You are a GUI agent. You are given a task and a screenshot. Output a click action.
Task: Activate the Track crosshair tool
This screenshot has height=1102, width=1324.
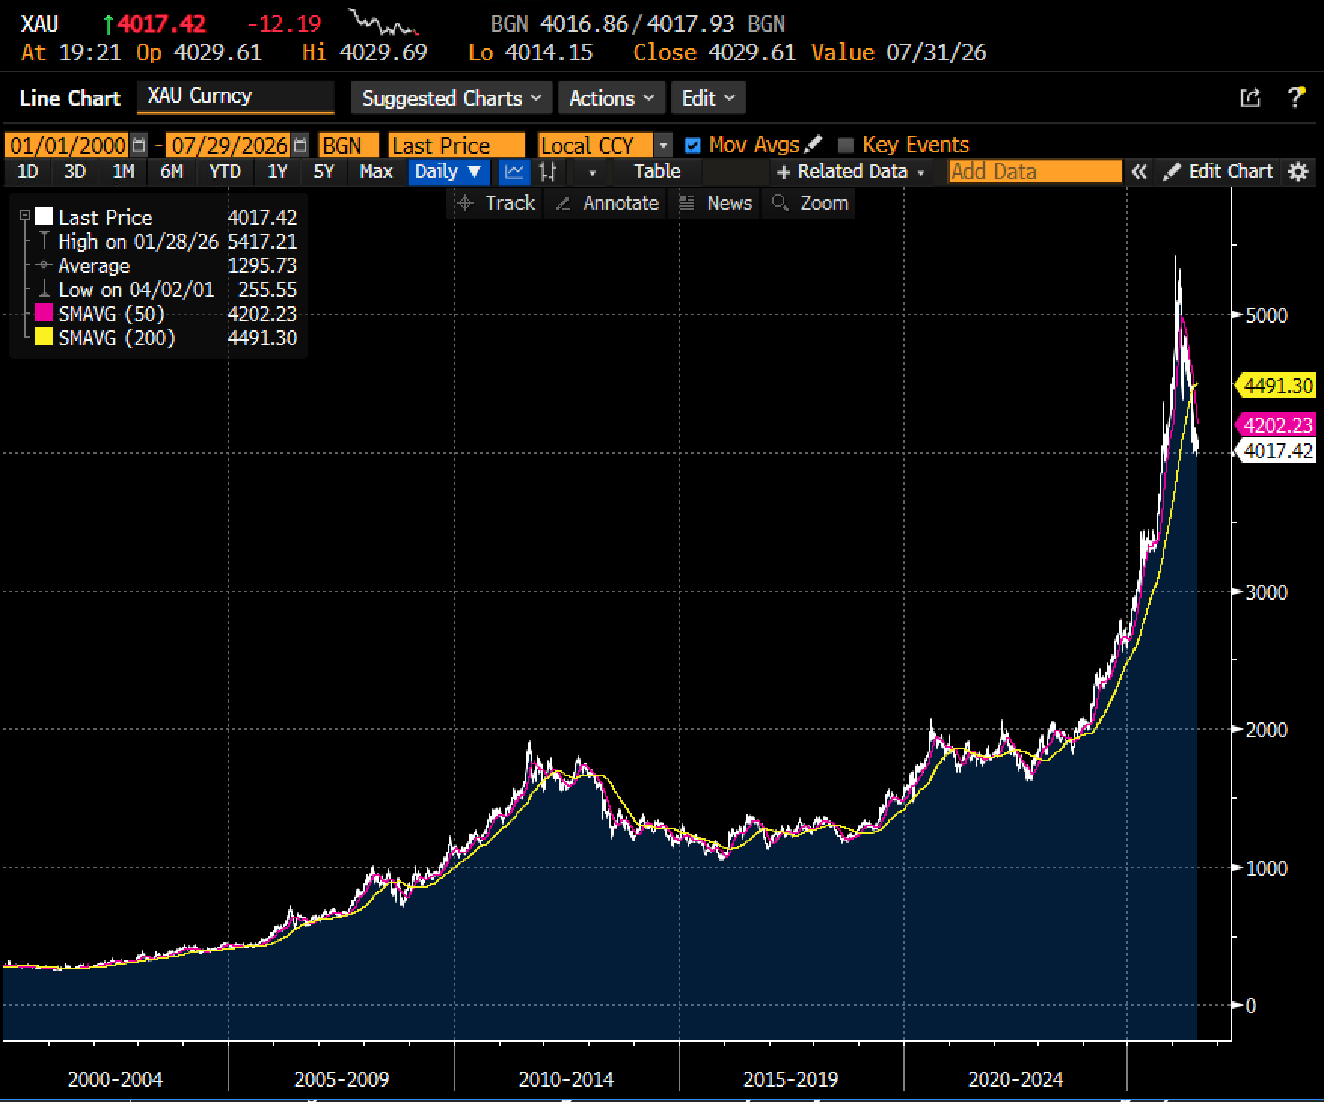click(497, 203)
